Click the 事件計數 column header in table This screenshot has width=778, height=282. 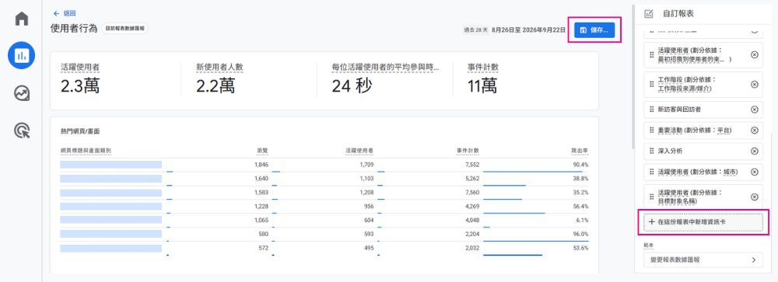coord(468,150)
